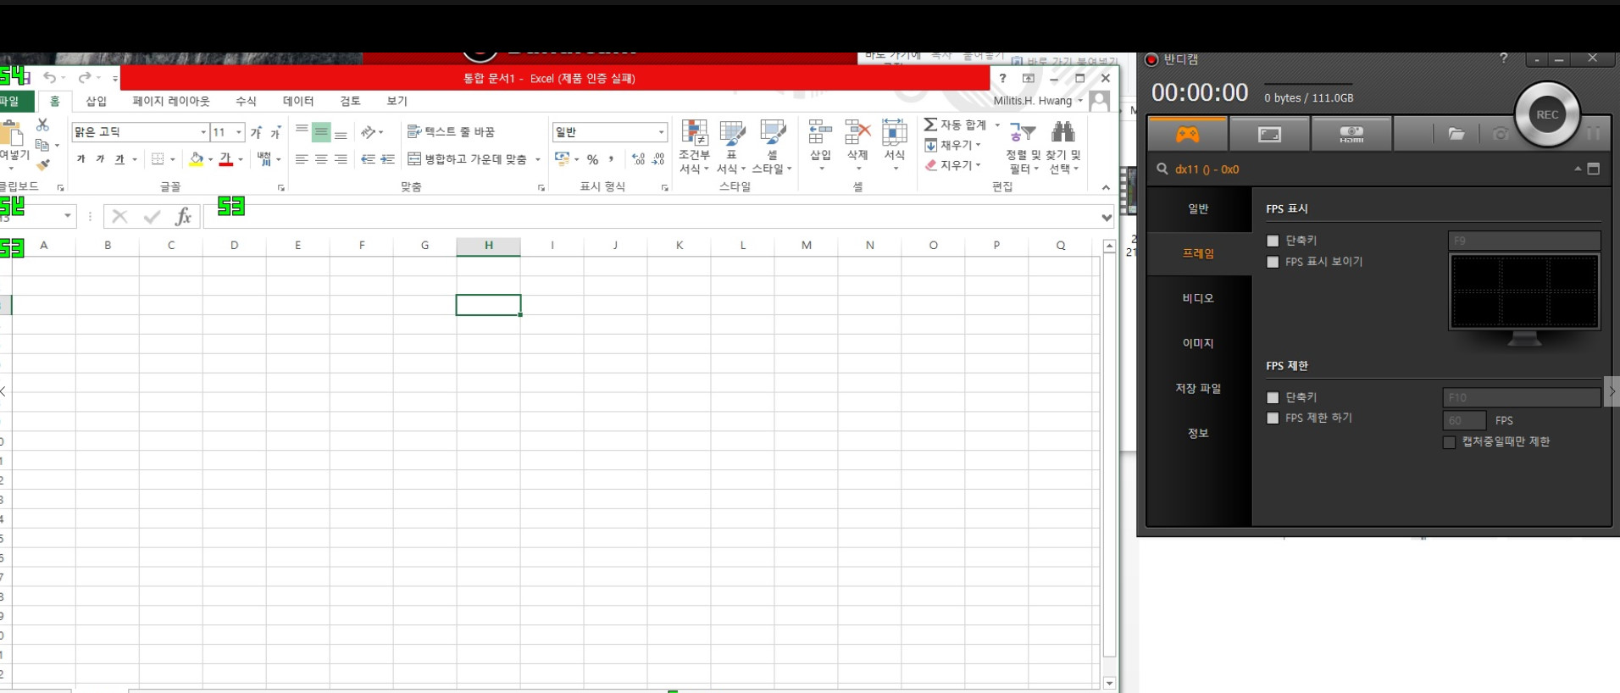
Task: Open the 페이지 레이아웃 ribbon tab
Action: point(171,101)
